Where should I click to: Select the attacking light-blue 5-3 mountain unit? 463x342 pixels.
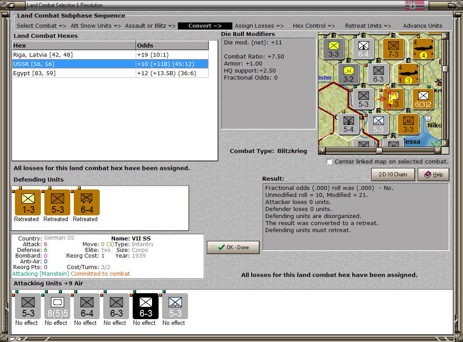click(x=175, y=306)
